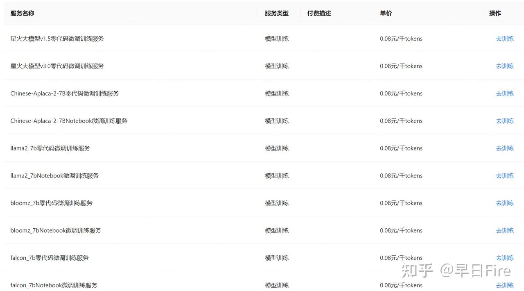524x291 pixels.
Task: Select service name 星火大模型v3.0零代码微调训练服务
Action: [x=57, y=66]
